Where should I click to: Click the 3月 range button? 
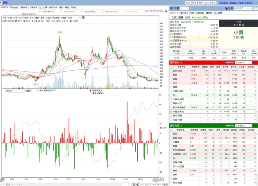coord(143,185)
